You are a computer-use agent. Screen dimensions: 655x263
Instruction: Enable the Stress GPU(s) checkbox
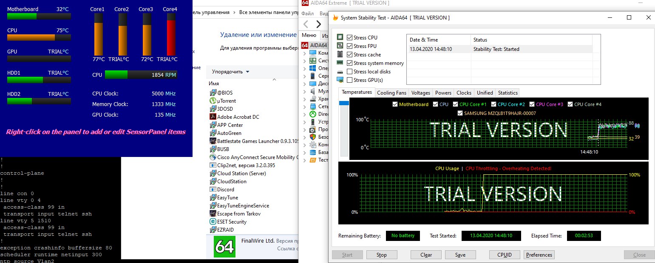[x=349, y=80]
